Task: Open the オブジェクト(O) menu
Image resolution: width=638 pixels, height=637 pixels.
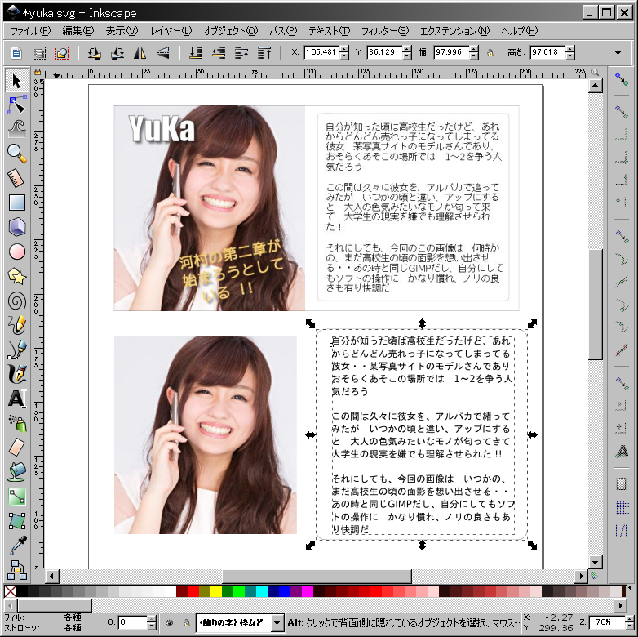Action: tap(230, 31)
